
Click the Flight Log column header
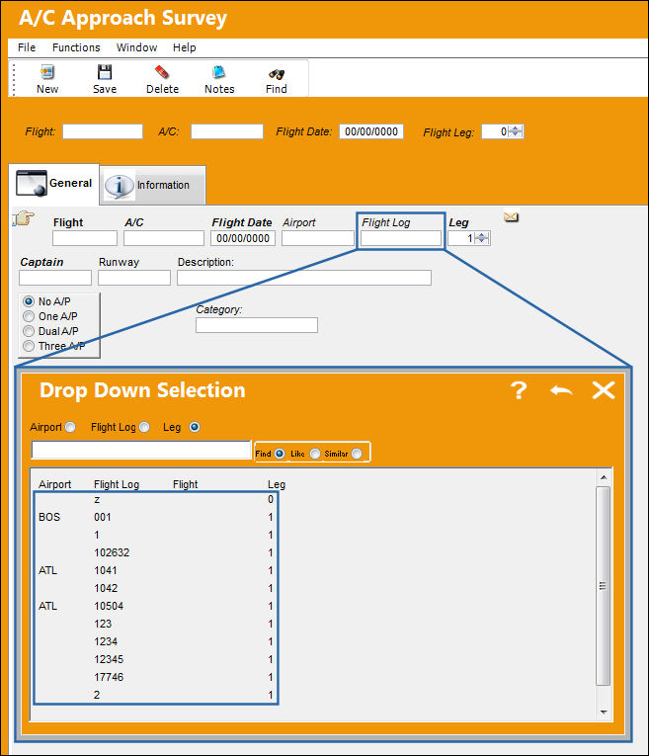coord(117,484)
